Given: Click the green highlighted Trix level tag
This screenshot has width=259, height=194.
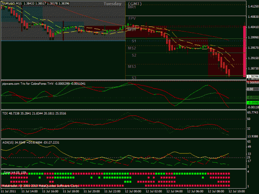Looking at the screenshot, I should (x=253, y=103).
